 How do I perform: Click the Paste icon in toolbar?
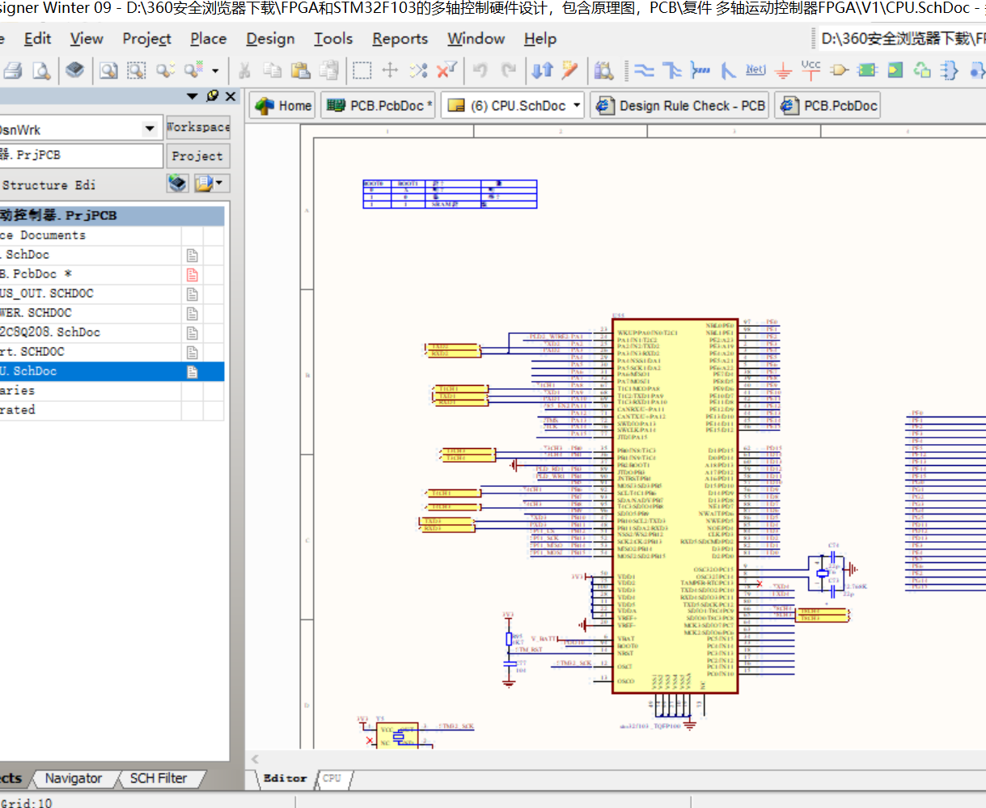click(300, 71)
